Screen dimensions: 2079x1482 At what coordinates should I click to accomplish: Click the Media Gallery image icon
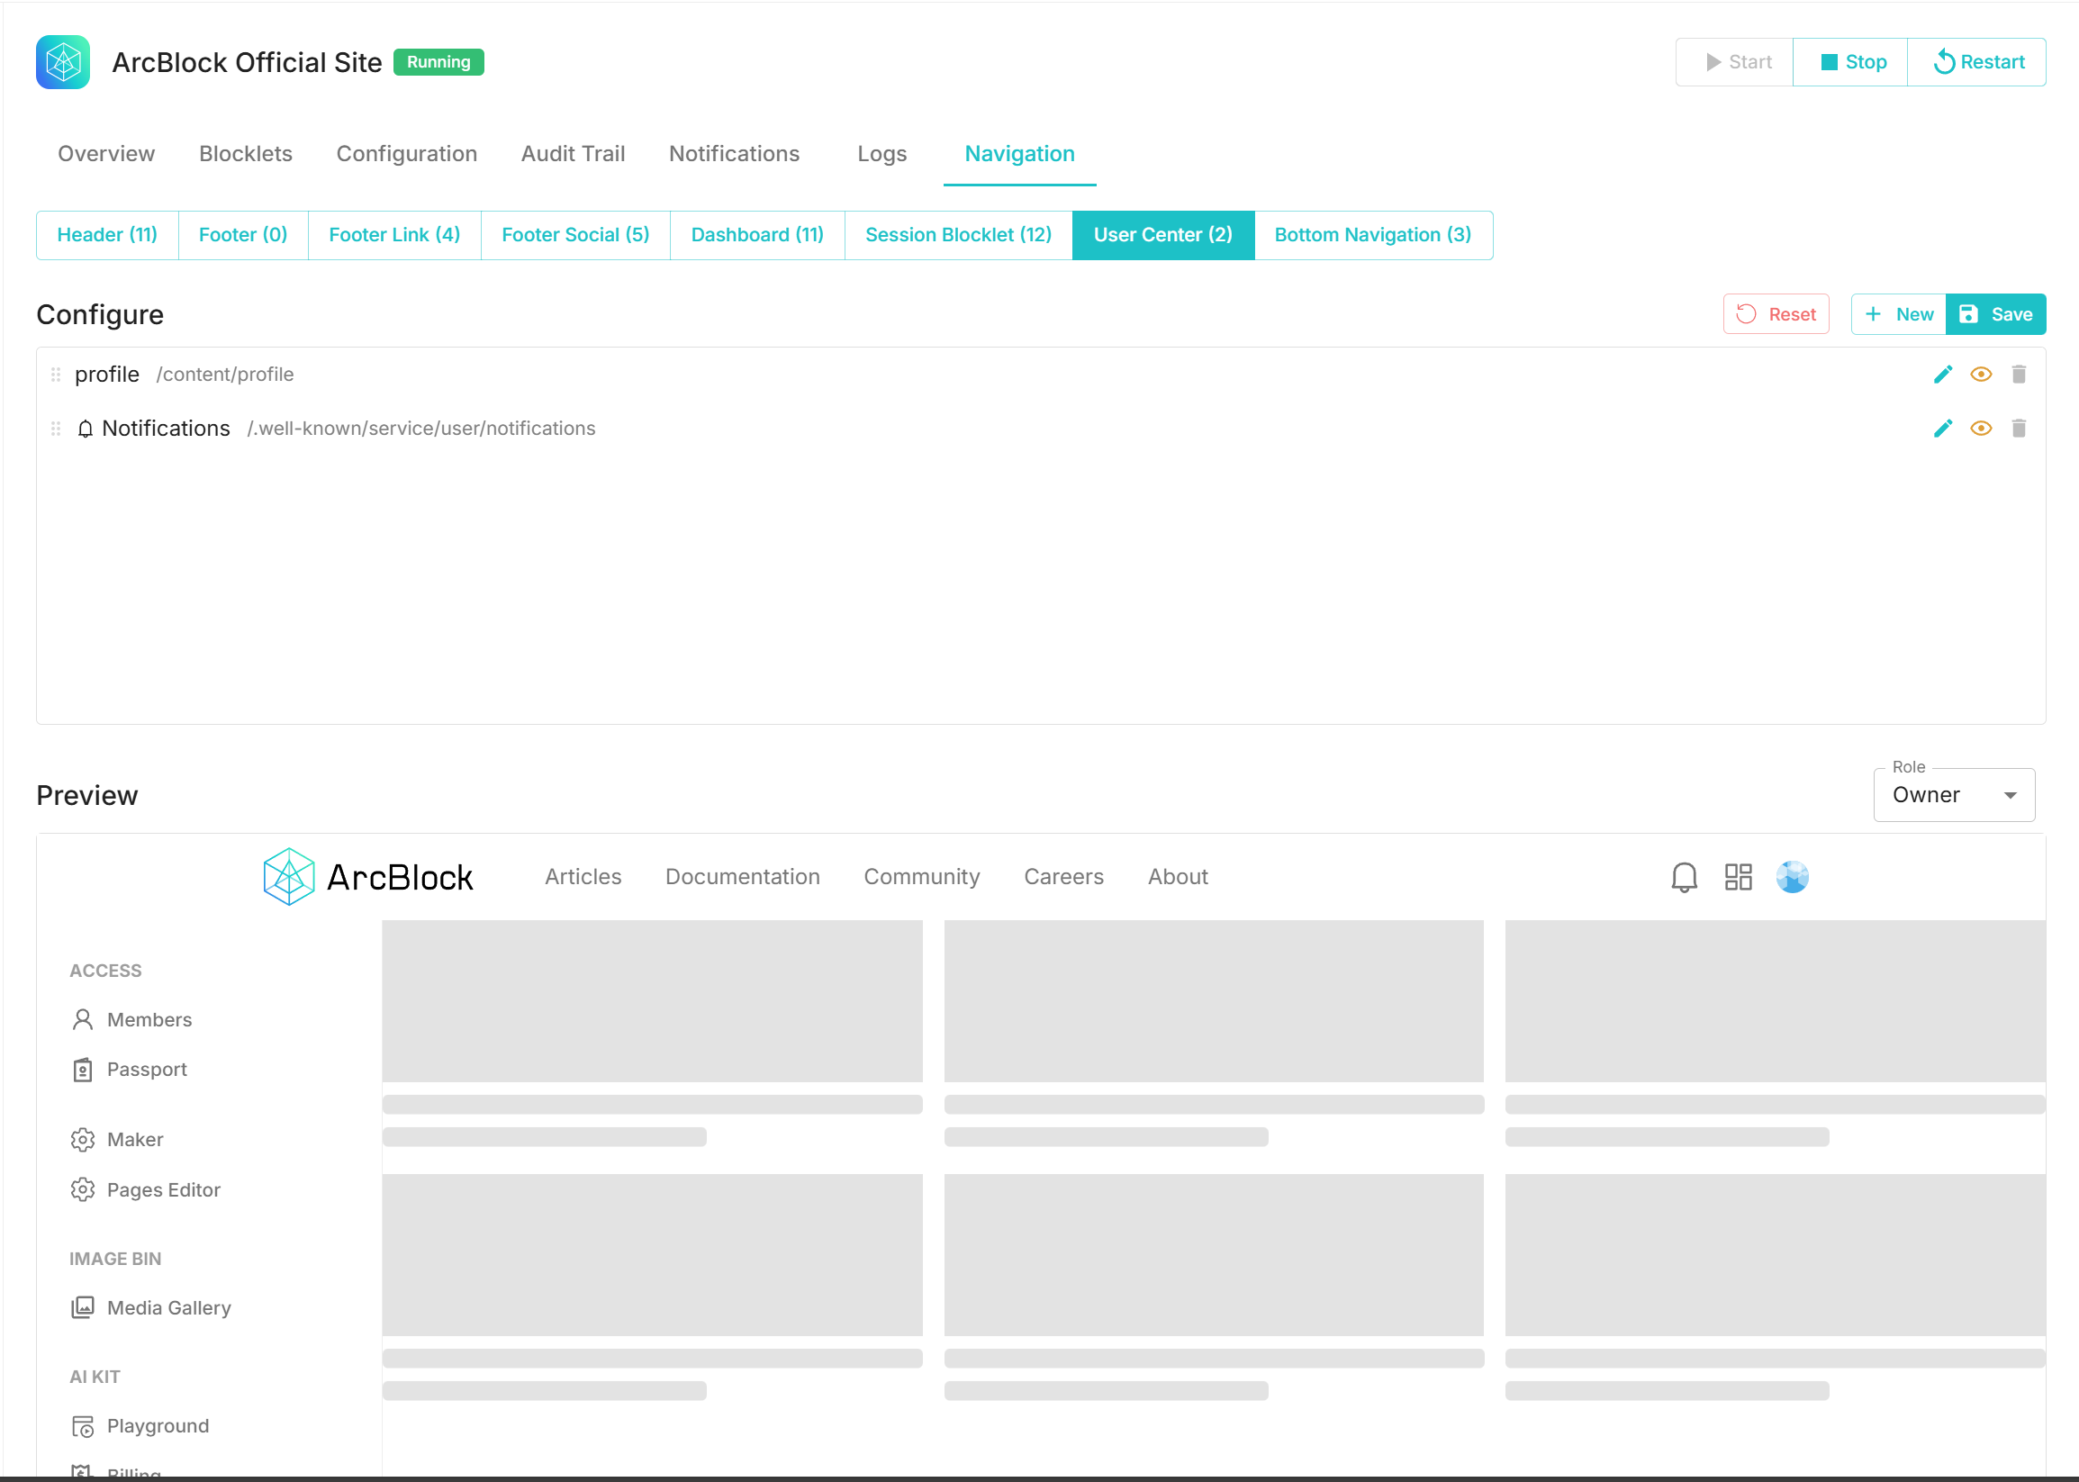pos(83,1307)
